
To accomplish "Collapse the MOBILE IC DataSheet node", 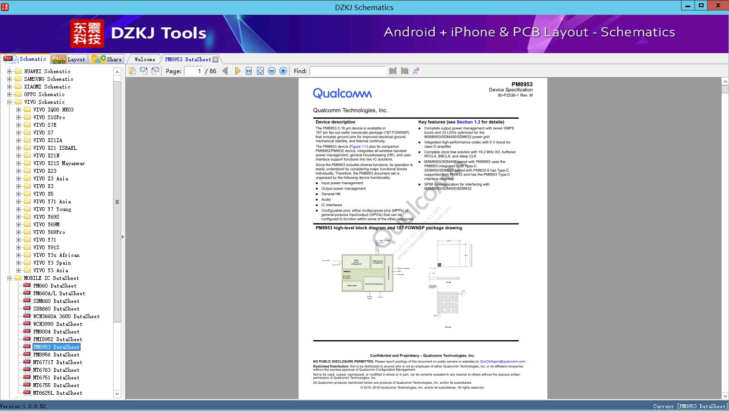I will tap(9, 278).
